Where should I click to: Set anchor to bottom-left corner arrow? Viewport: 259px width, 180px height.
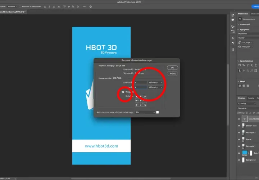pos(137,105)
